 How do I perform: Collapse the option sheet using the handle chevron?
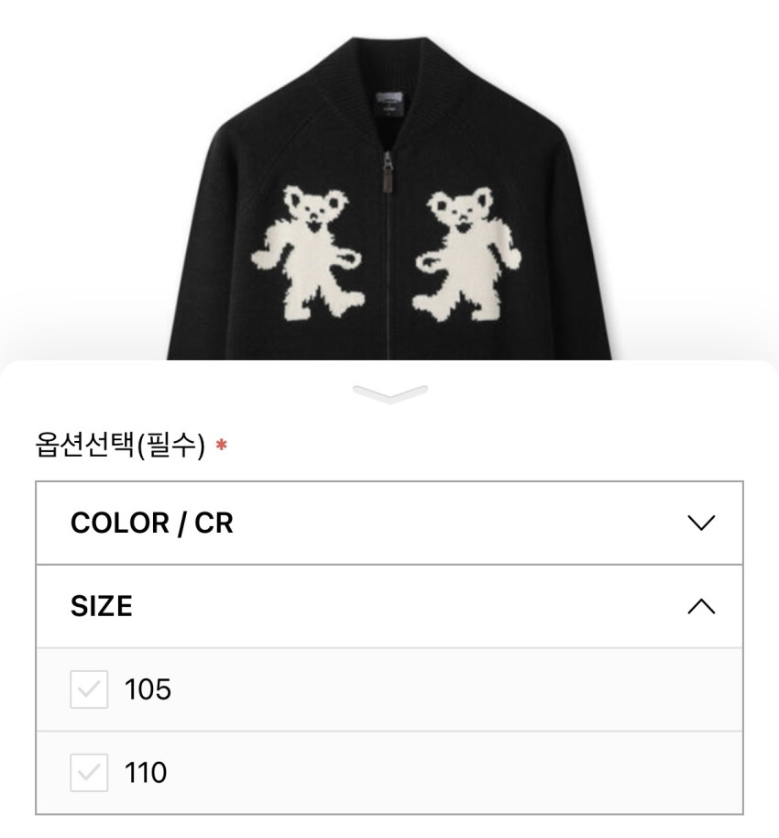coord(389,393)
